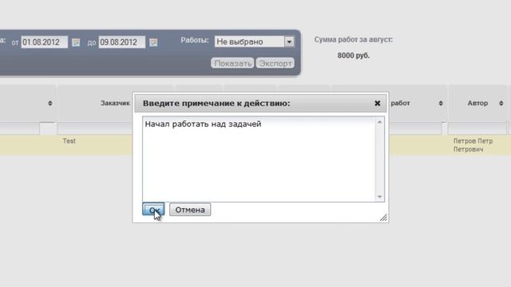This screenshot has height=287, width=511.
Task: Click the resize grip of note dialog
Action: [x=383, y=218]
